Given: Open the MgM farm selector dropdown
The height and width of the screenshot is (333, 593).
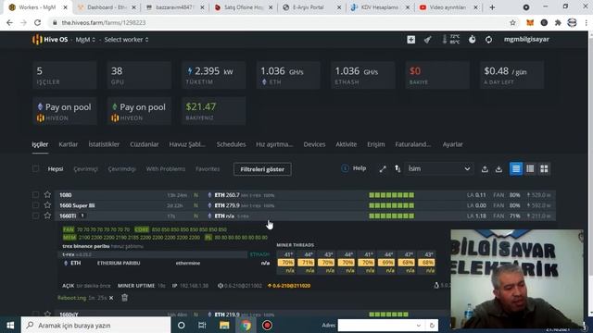Looking at the screenshot, I should (x=85, y=39).
